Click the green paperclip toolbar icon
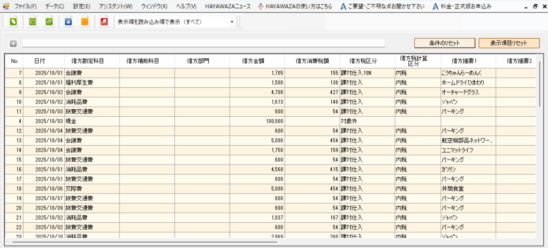 coord(49,22)
